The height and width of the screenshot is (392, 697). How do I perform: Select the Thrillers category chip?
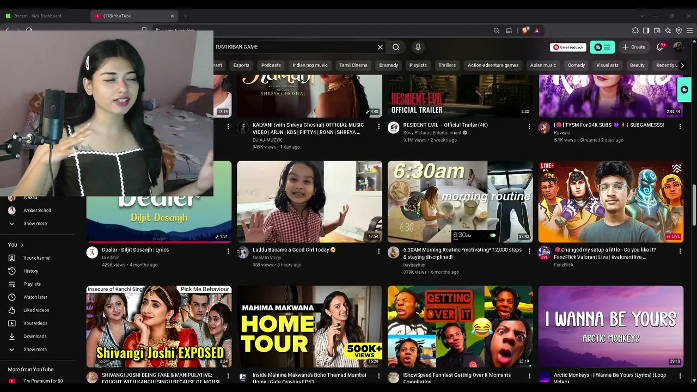[447, 65]
